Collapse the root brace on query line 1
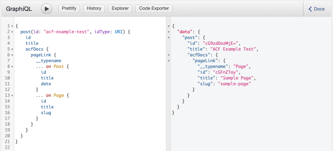The width and height of the screenshot is (333, 151). pyautogui.click(x=12, y=26)
